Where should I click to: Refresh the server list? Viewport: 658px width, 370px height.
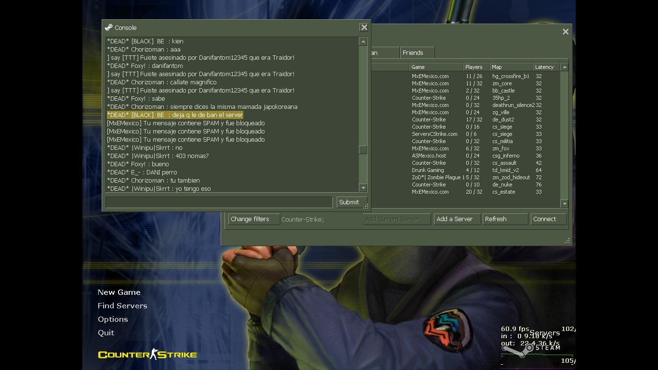505,219
